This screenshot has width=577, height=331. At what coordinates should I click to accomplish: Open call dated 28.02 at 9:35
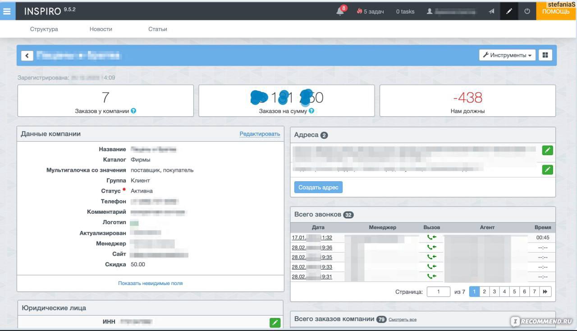tap(312, 257)
